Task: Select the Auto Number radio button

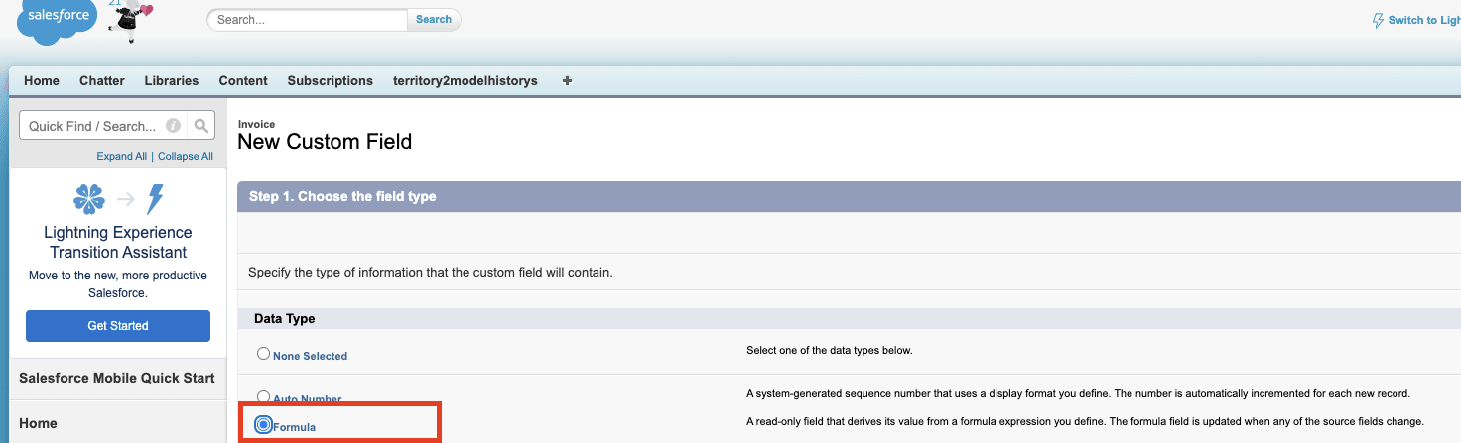Action: 263,396
